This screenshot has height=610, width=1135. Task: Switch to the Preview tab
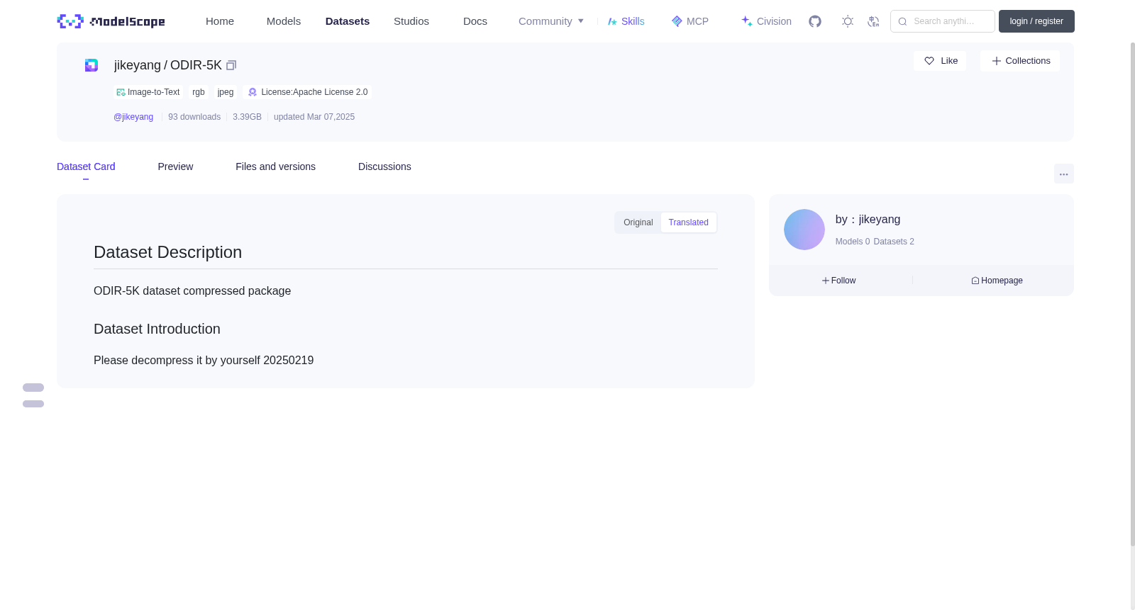pos(175,166)
